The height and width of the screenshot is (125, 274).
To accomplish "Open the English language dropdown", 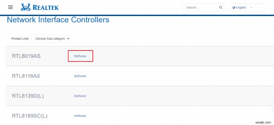I will tap(247, 8).
